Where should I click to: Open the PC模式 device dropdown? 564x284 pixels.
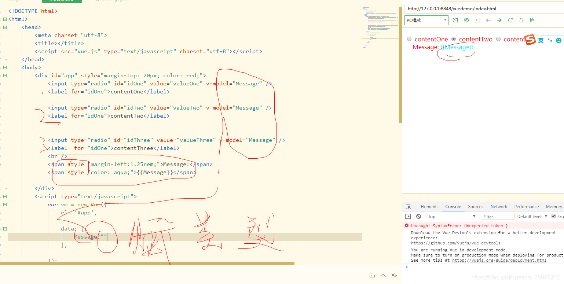[426, 20]
